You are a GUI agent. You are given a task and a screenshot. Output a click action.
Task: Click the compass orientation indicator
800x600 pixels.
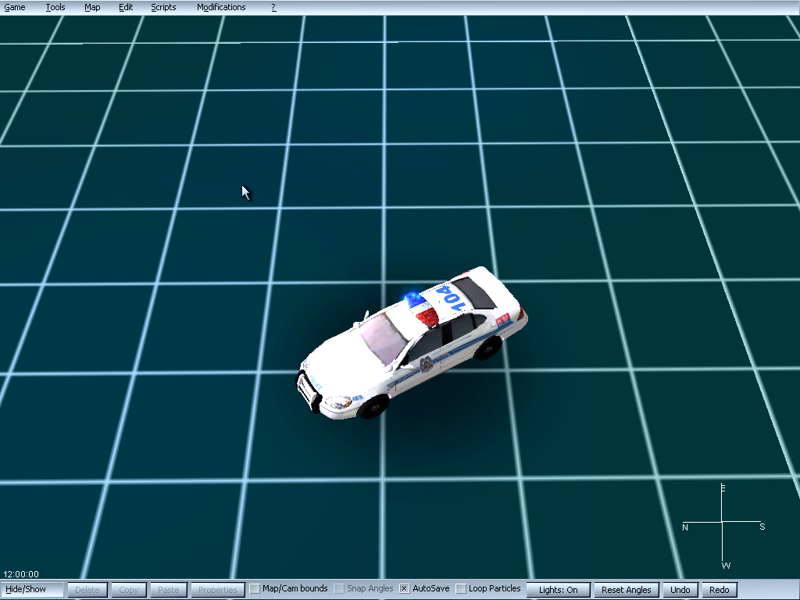[723, 526]
